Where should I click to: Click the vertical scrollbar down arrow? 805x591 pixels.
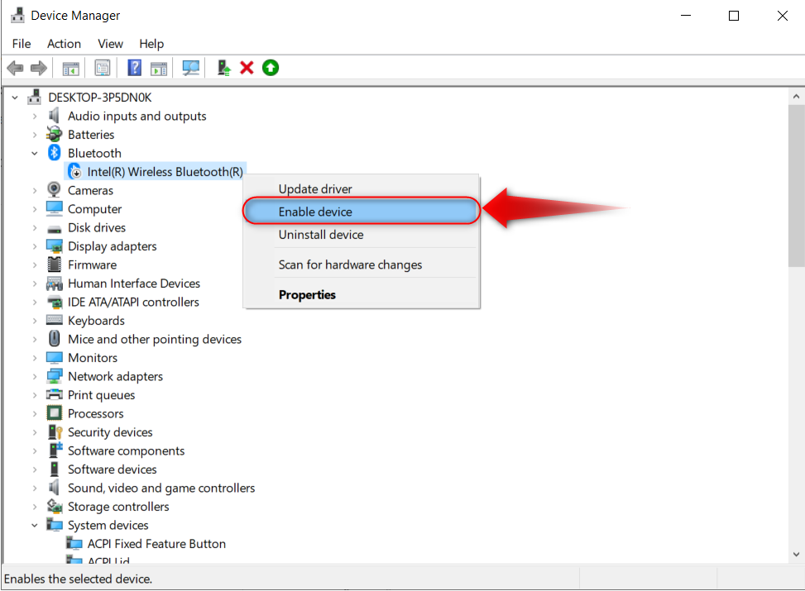796,555
